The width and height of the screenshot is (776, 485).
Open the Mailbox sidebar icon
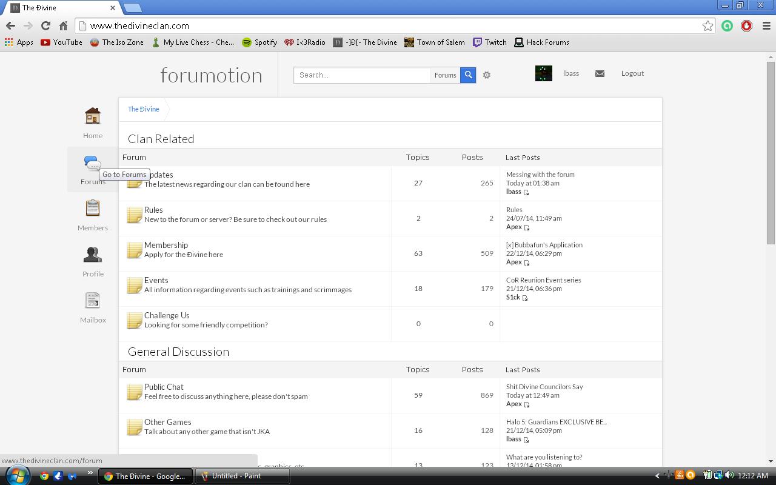pos(93,300)
